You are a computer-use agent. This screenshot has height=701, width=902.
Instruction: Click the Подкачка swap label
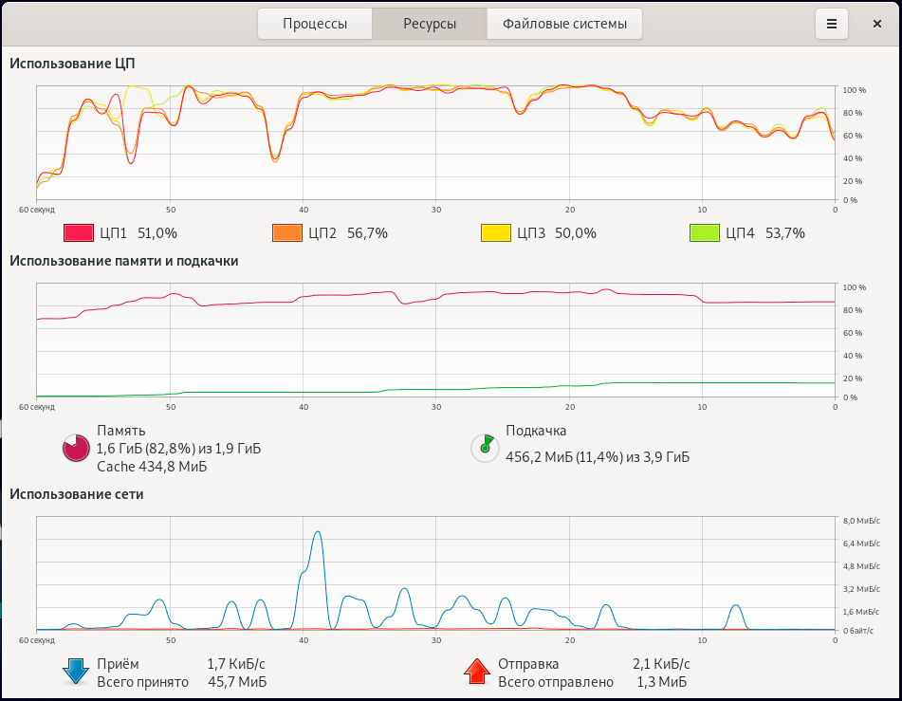(536, 431)
